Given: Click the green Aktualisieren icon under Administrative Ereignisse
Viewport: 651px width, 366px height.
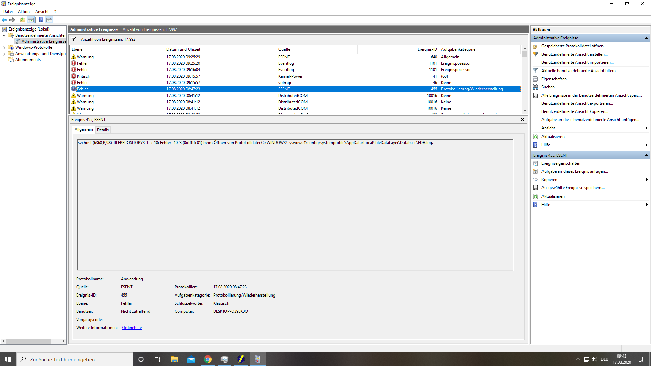Looking at the screenshot, I should coord(535,137).
